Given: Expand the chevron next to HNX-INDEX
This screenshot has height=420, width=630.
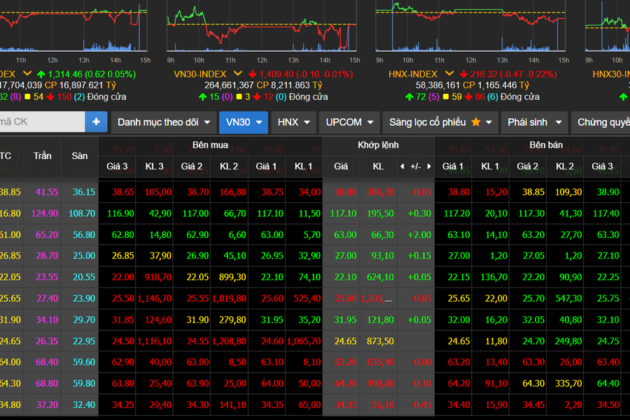Looking at the screenshot, I should [x=449, y=73].
